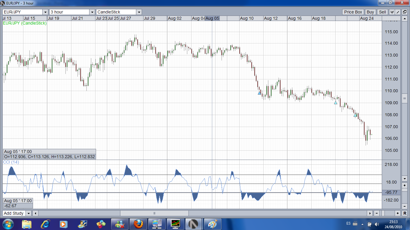Click the -62.67 CCI readout box
410x230 pixels.
18,206
